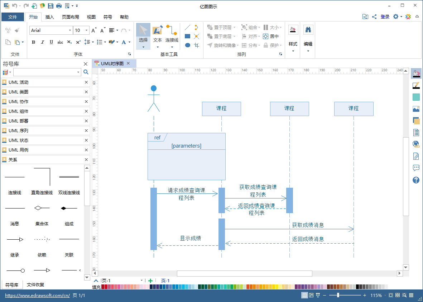Switch to the 文件恢复 panel tab
This screenshot has width=423, height=302.
pos(35,285)
